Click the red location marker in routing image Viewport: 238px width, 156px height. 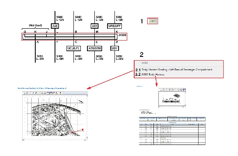tap(73, 133)
